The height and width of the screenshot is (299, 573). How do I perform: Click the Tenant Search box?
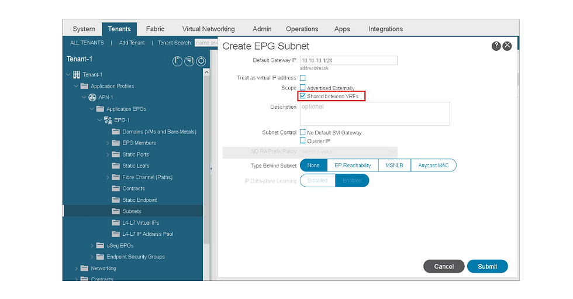pos(206,43)
